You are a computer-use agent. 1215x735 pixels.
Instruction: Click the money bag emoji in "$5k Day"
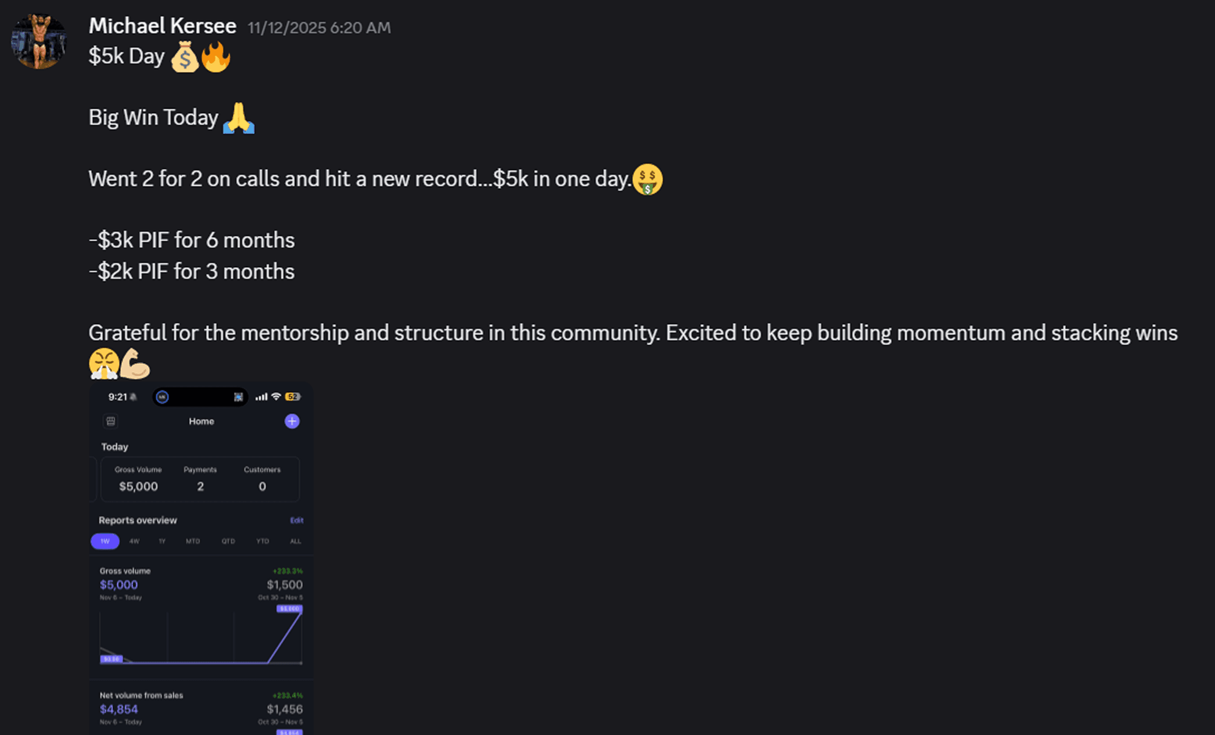[x=185, y=56]
